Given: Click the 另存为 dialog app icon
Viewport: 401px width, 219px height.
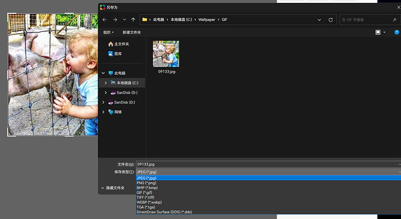Looking at the screenshot, I should coord(102,7).
